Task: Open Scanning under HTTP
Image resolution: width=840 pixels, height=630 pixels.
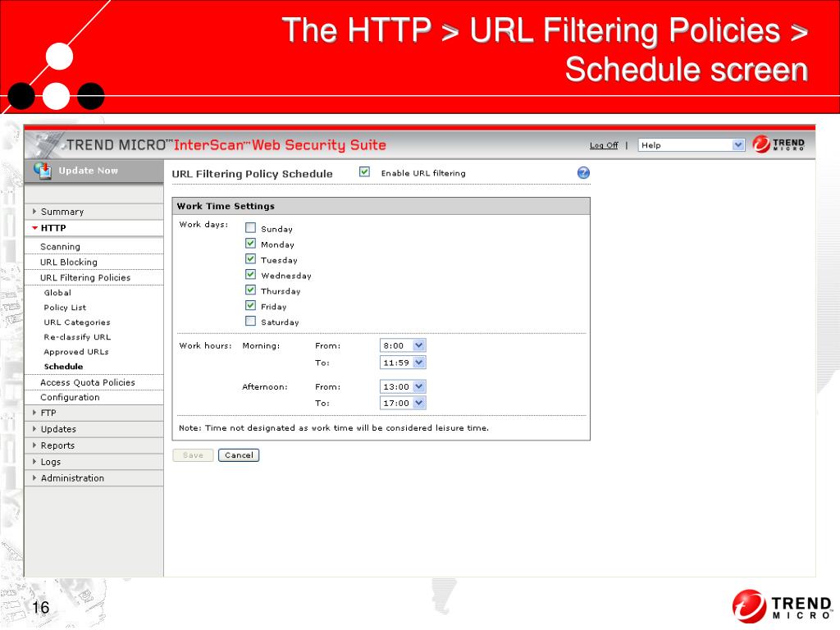Action: point(60,246)
